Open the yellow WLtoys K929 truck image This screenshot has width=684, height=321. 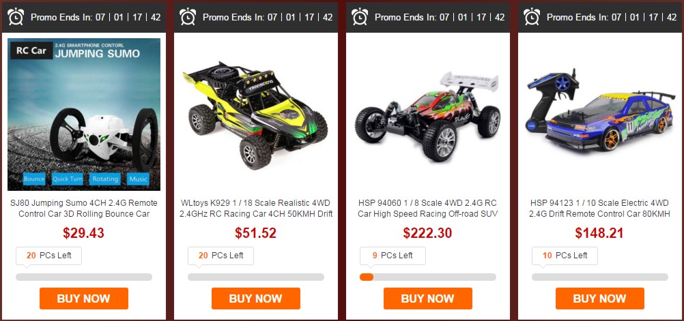point(255,114)
